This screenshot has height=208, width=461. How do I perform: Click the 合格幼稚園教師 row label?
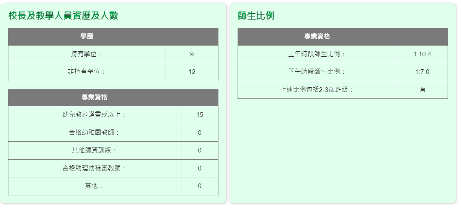click(94, 133)
